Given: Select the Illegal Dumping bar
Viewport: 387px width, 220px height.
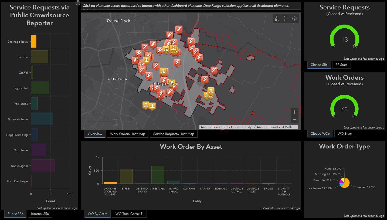Looking at the screenshot, I should pyautogui.click(x=34, y=135).
